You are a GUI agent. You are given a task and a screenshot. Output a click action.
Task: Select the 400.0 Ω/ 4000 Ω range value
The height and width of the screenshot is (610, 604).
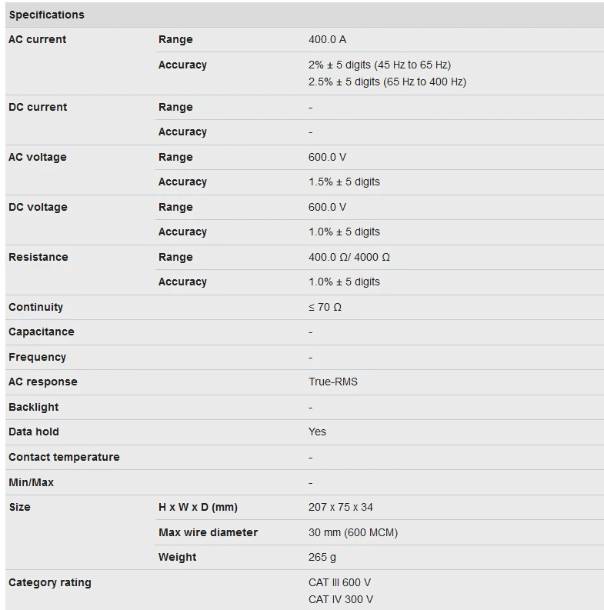[x=349, y=257]
